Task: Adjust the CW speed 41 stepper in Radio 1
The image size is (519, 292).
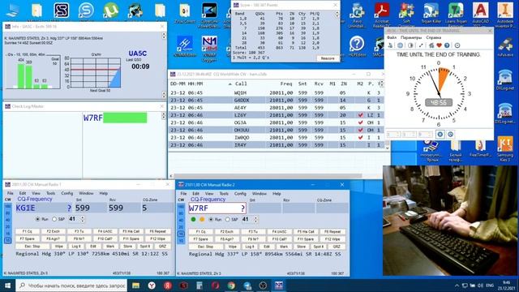Action: click(x=83, y=219)
